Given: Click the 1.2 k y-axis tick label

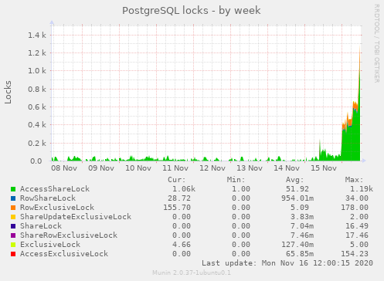Looking at the screenshot, I should [x=37, y=53].
